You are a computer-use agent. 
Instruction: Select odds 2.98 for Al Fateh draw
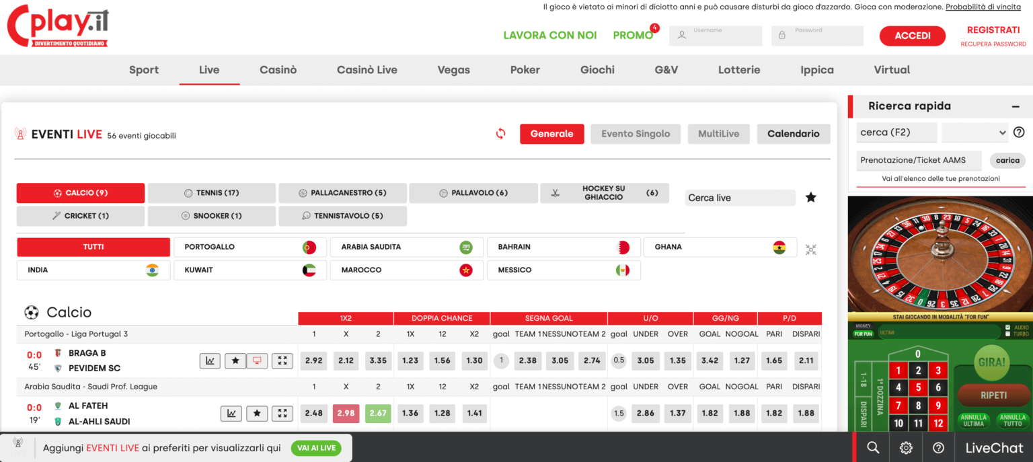point(346,414)
